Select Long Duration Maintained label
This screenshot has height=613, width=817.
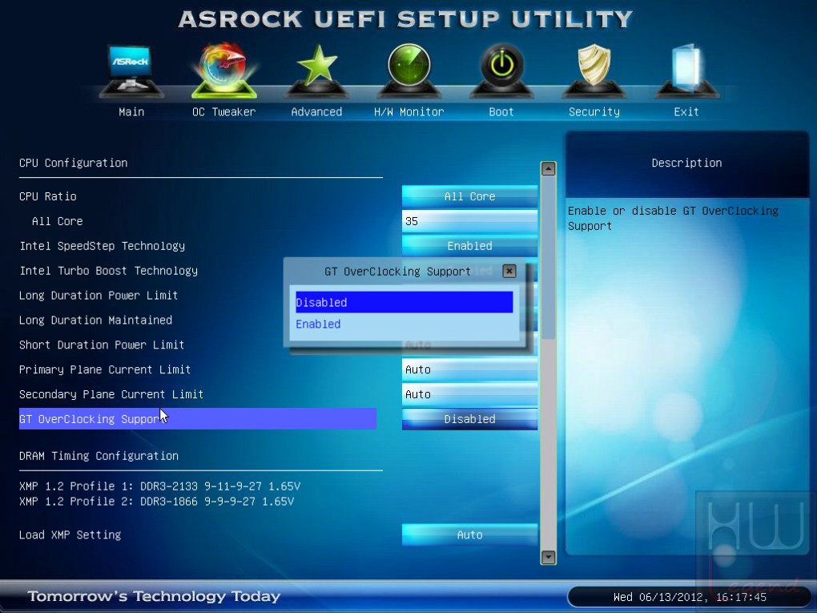[x=95, y=320]
